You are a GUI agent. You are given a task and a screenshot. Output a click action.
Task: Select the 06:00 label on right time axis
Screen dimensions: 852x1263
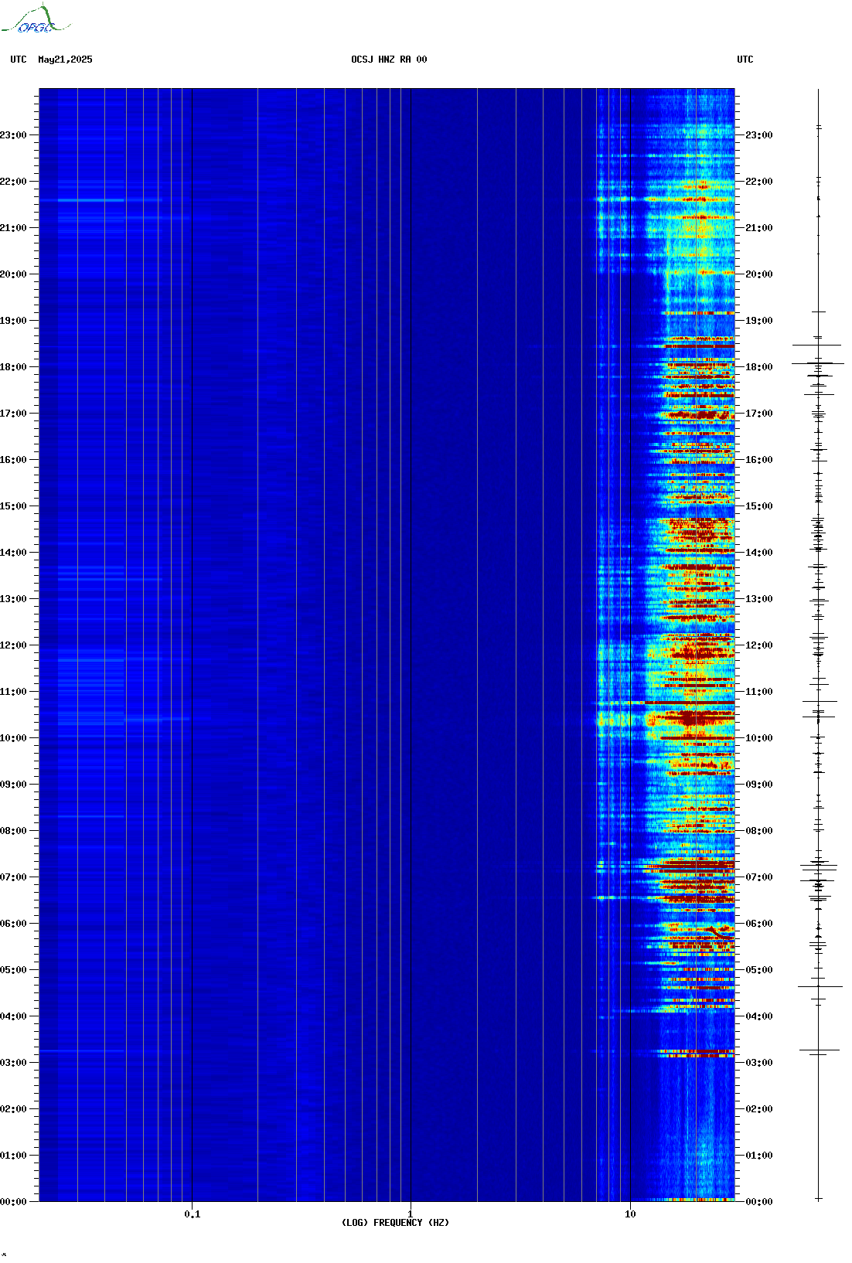tap(759, 924)
